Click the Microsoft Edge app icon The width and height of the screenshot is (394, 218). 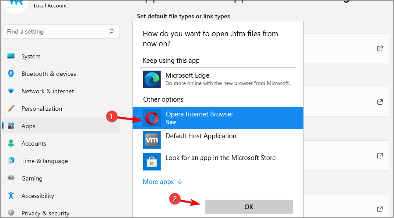152,79
